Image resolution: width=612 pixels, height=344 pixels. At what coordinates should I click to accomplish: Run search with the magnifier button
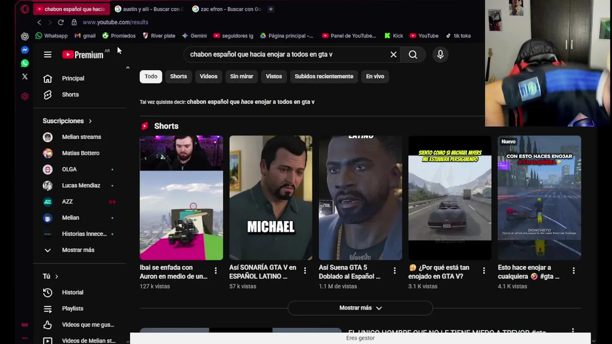pyautogui.click(x=413, y=54)
